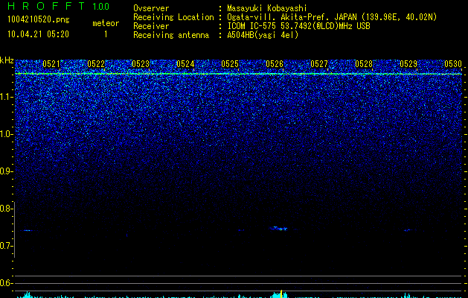Click observer name Masayuki Kobayashi
Viewport: 468px width, 298px height.
point(267,8)
